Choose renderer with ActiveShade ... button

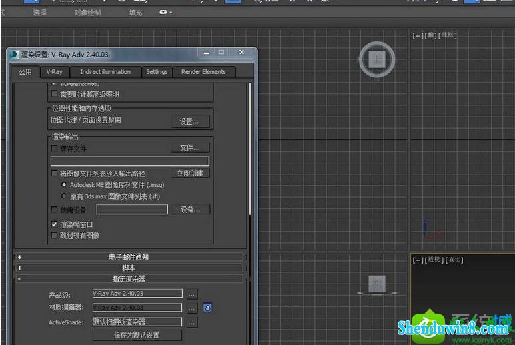click(x=192, y=323)
